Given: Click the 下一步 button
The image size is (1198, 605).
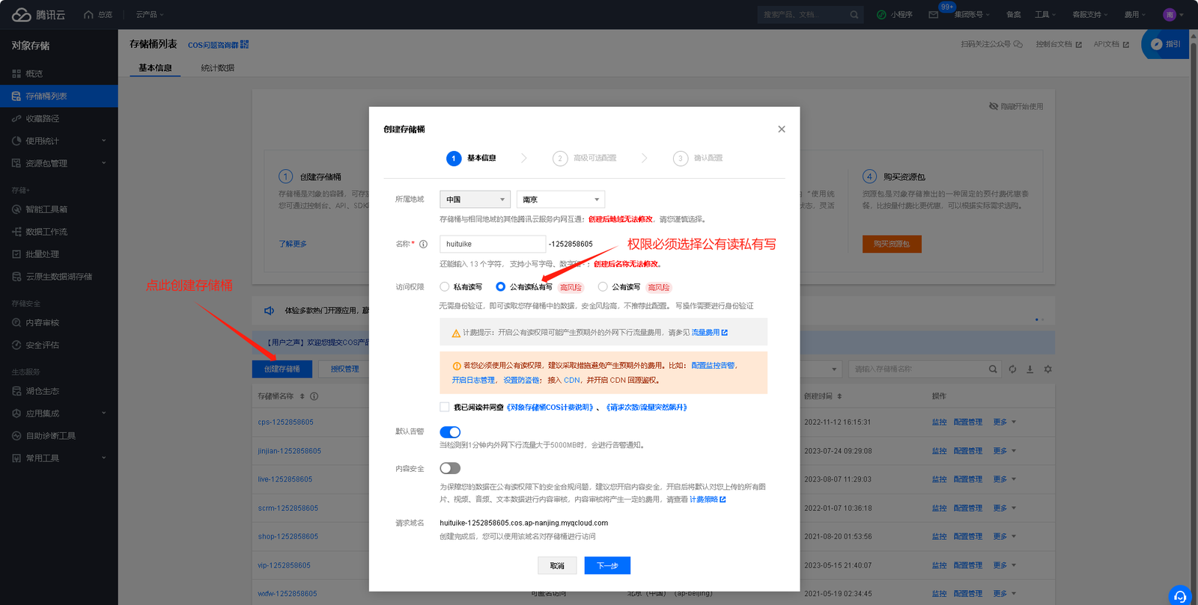Looking at the screenshot, I should (607, 566).
